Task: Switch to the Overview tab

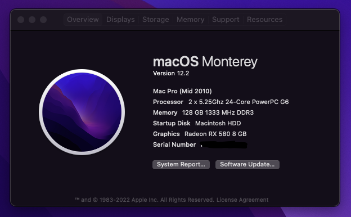Action: (83, 20)
